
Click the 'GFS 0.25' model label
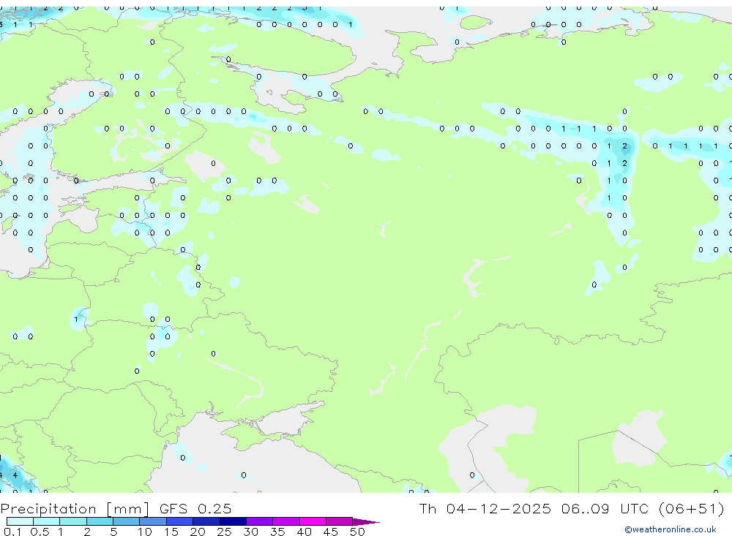195,509
